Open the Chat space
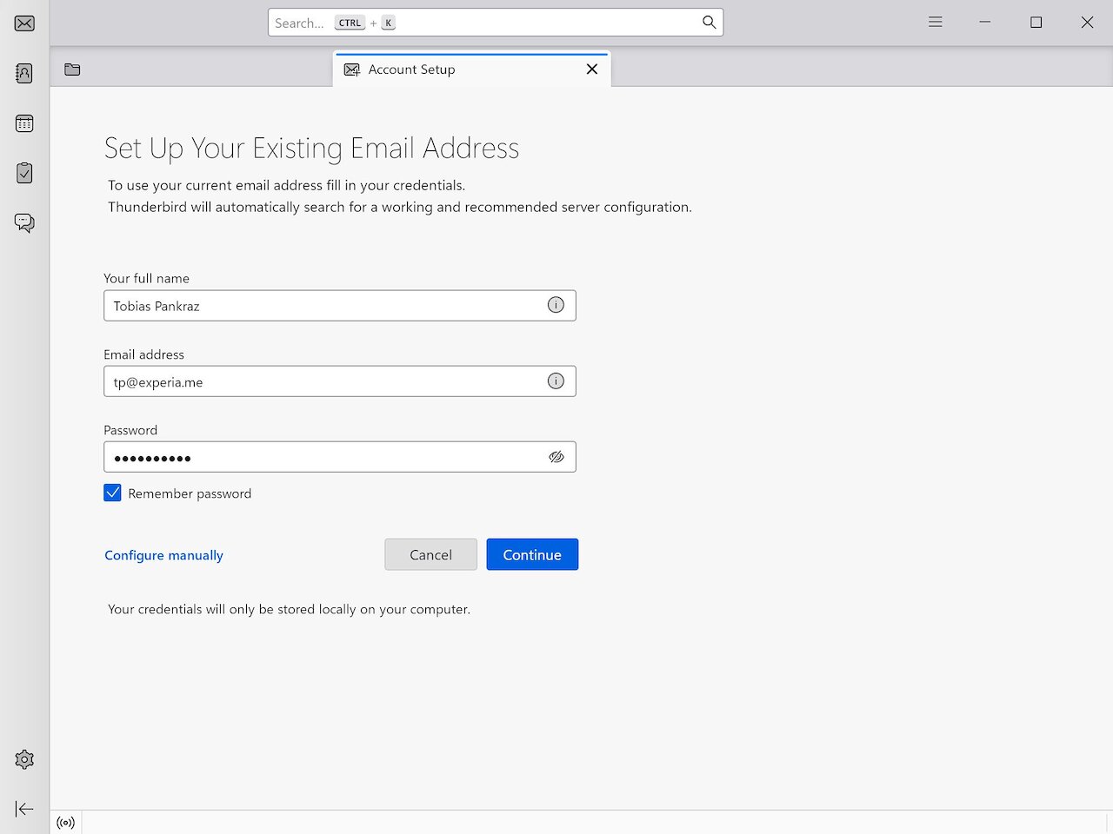The height and width of the screenshot is (834, 1113). click(23, 222)
